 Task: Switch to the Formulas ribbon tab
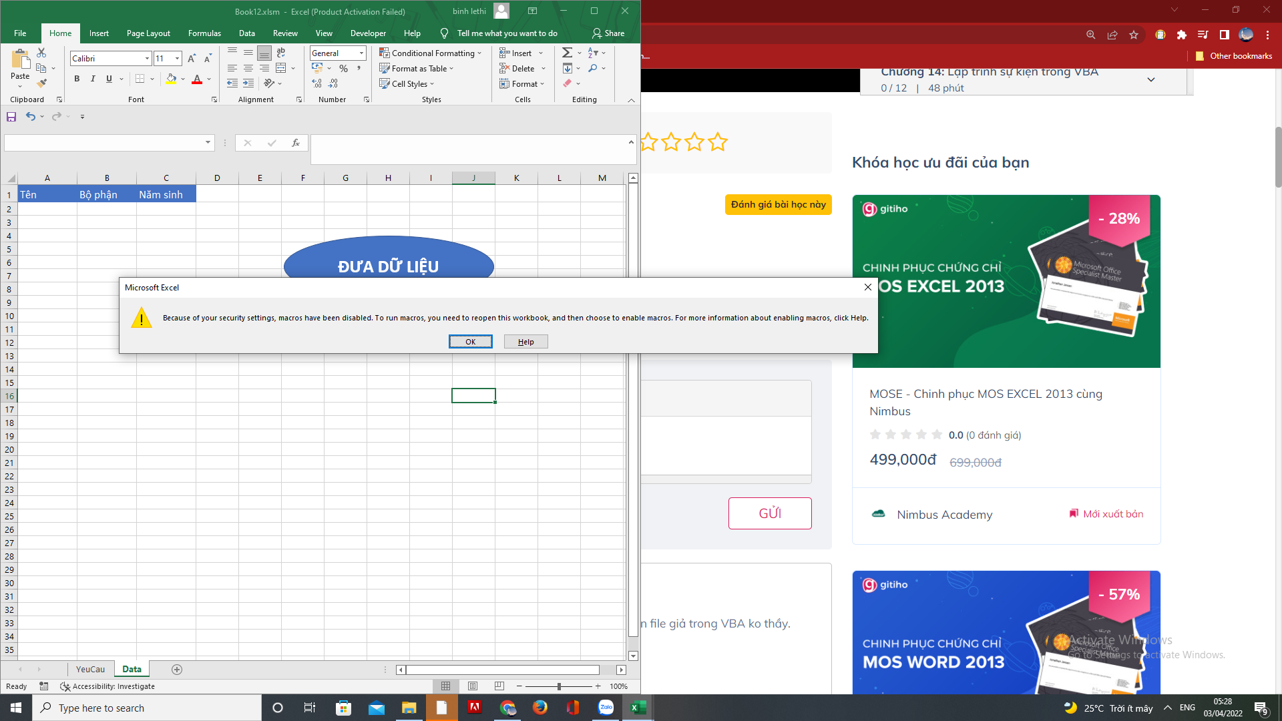[x=204, y=33]
